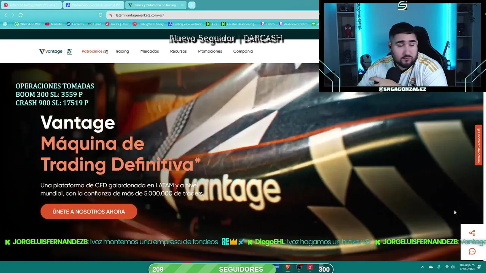Open Brave browser from the taskbar
Viewport: 486px width, 273px height.
pos(287,267)
